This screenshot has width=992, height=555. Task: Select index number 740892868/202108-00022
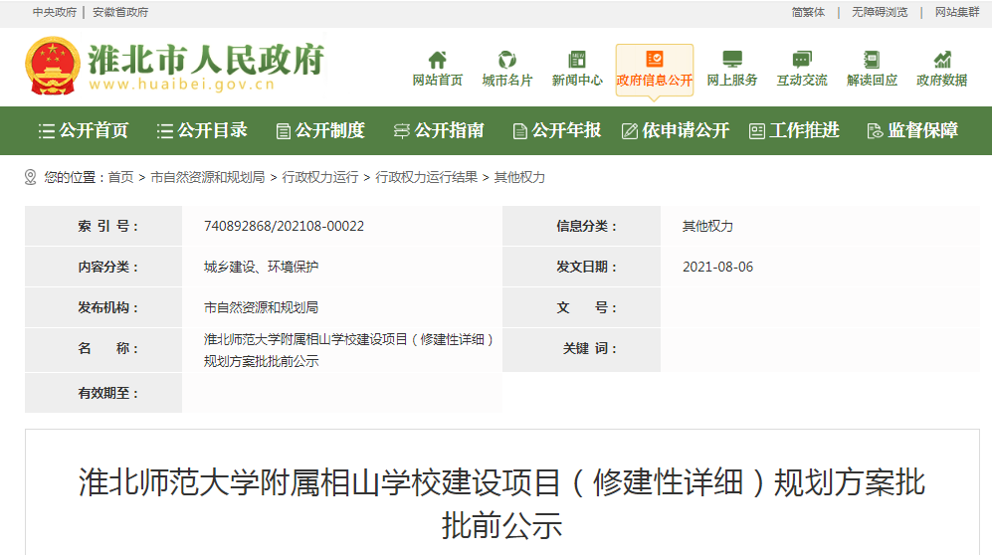tap(284, 227)
